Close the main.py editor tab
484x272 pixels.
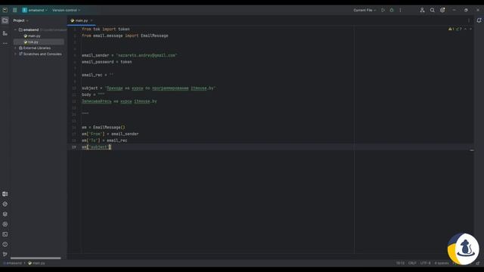point(92,20)
